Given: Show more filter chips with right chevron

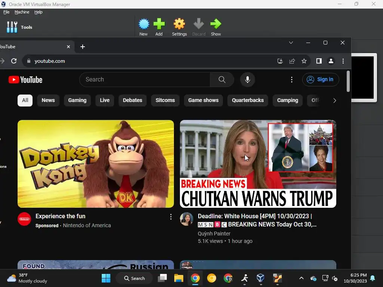Looking at the screenshot, I should pyautogui.click(x=335, y=101).
